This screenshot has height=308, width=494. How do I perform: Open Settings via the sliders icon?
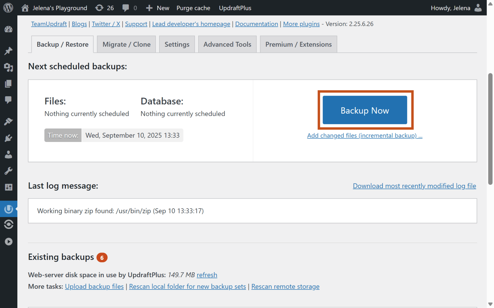[9, 187]
